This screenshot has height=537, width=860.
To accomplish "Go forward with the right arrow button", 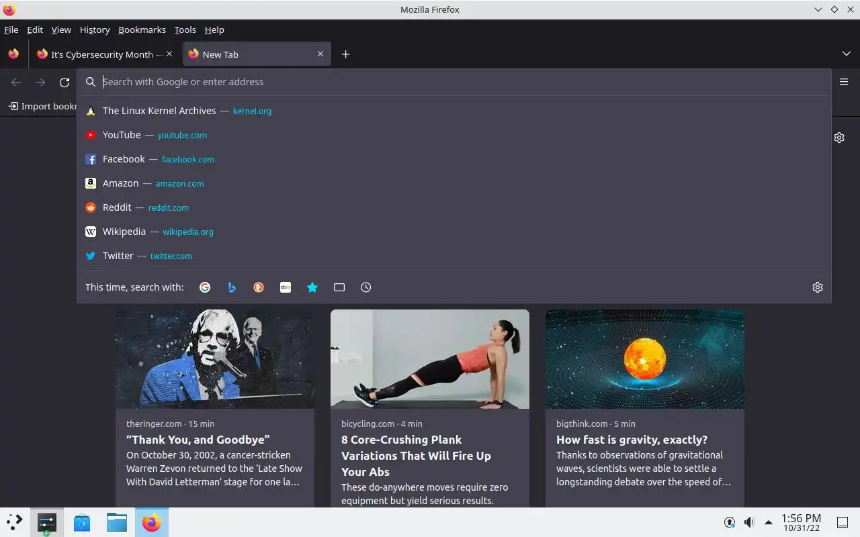I will [x=40, y=82].
